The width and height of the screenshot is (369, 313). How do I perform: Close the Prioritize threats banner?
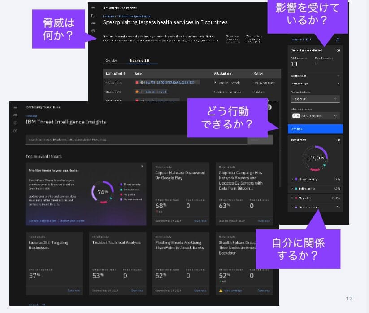coord(143,166)
